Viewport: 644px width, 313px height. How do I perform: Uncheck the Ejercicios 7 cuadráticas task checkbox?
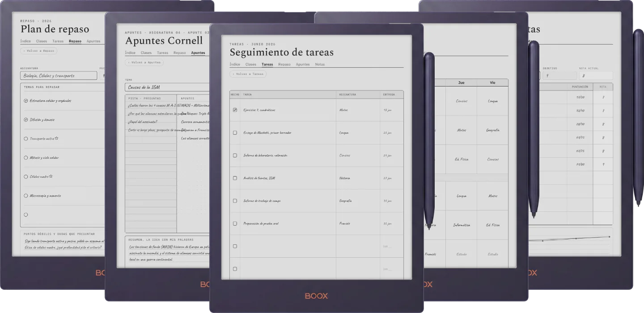click(235, 110)
